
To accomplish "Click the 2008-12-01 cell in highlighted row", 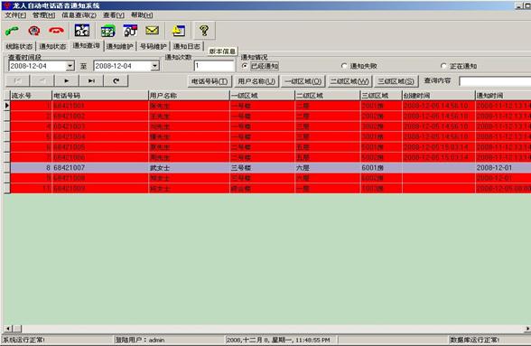I will coord(503,168).
